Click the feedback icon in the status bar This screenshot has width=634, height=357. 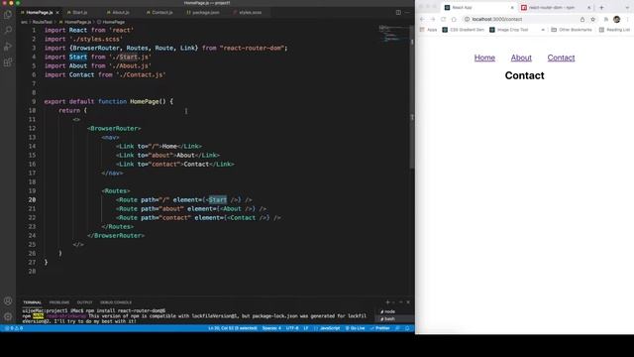click(x=398, y=328)
